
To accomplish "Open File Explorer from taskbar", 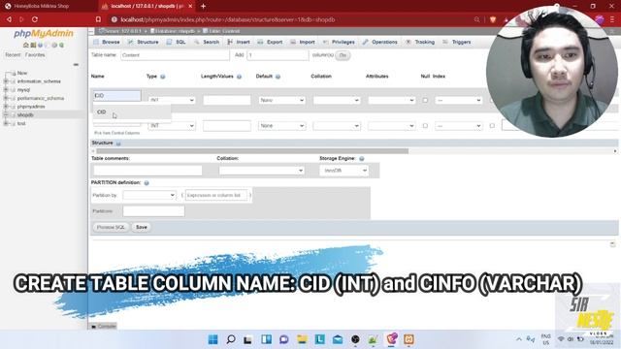I will click(x=302, y=339).
